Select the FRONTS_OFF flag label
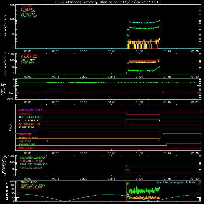 coord(27,145)
